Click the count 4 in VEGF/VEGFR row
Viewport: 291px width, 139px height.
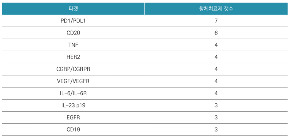click(x=216, y=81)
